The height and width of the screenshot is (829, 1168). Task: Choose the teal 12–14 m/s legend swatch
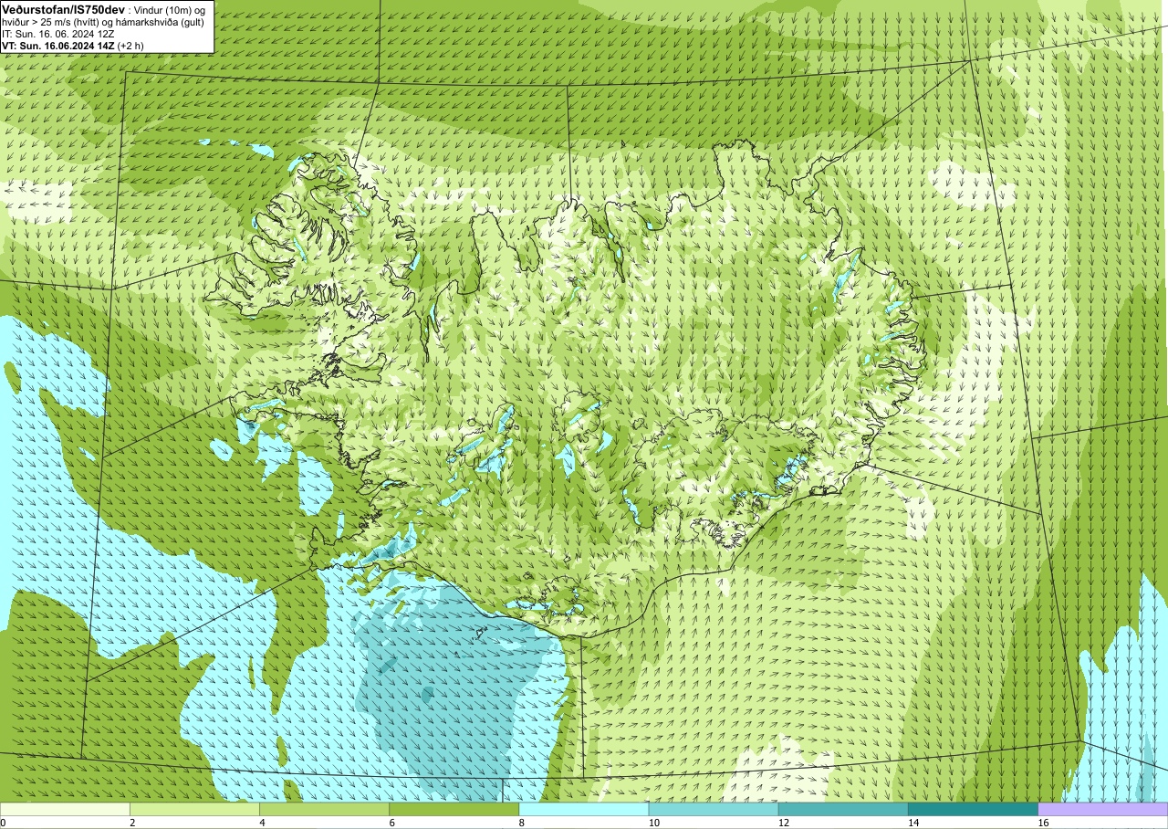click(843, 809)
